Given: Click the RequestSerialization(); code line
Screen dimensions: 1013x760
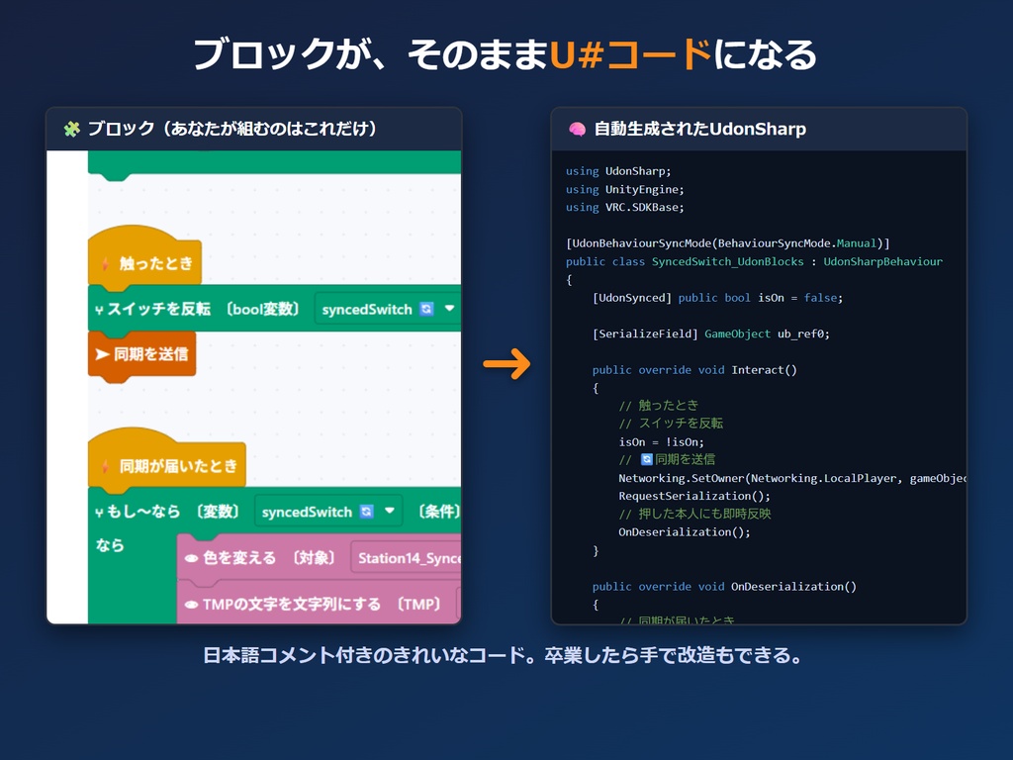Looking at the screenshot, I should point(694,497).
